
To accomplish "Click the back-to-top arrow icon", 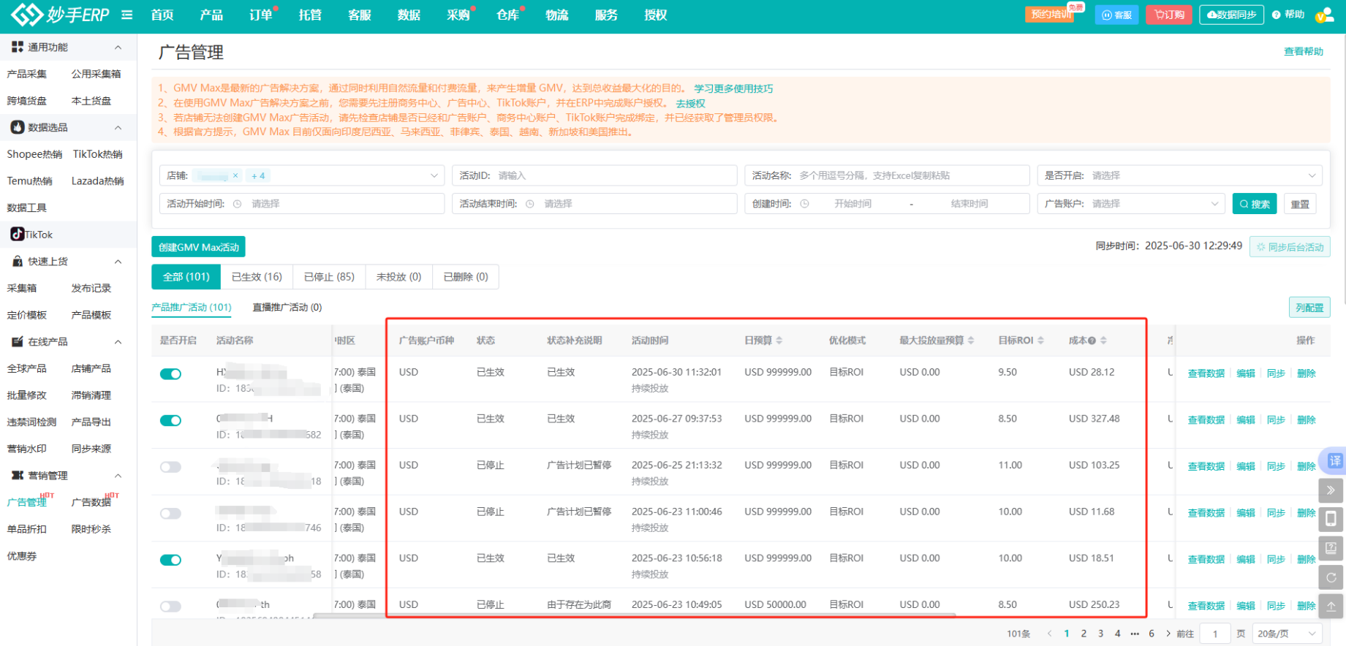I will pos(1331,606).
